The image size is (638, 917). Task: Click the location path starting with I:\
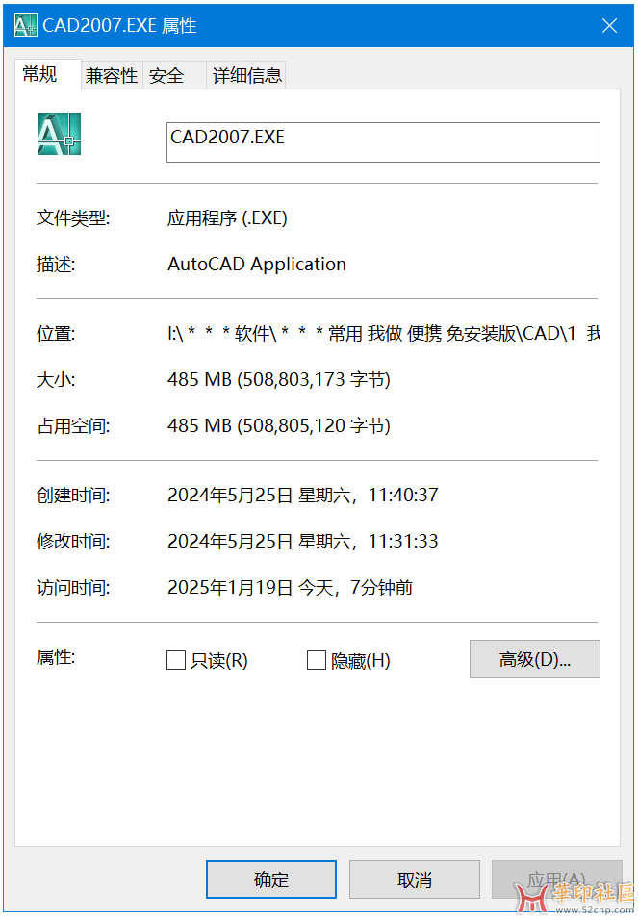(384, 334)
